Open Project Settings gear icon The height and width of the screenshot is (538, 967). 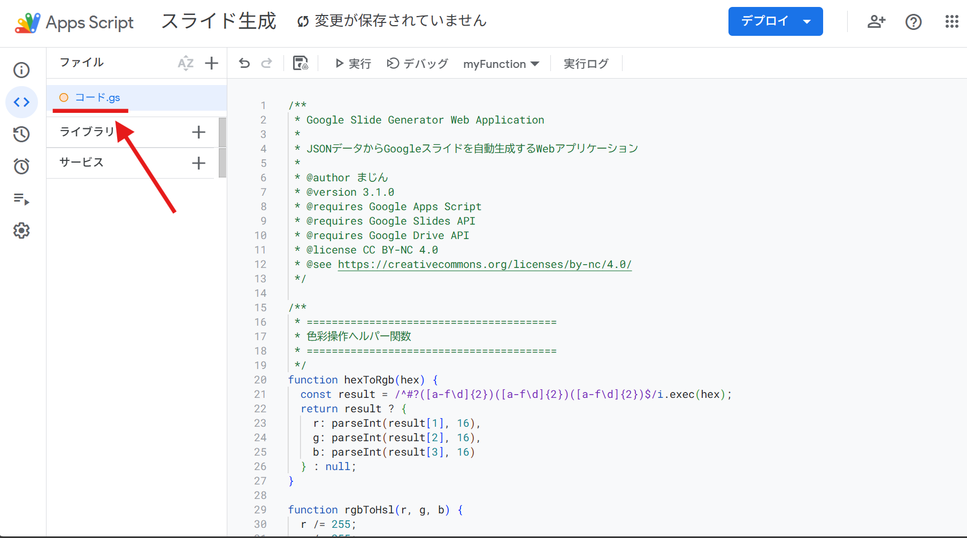click(21, 231)
